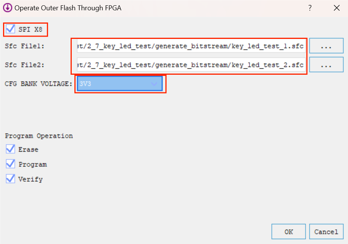Screen dimensions: 348x244
Task: Toggle the Program operation checkbox
Action: 11,164
